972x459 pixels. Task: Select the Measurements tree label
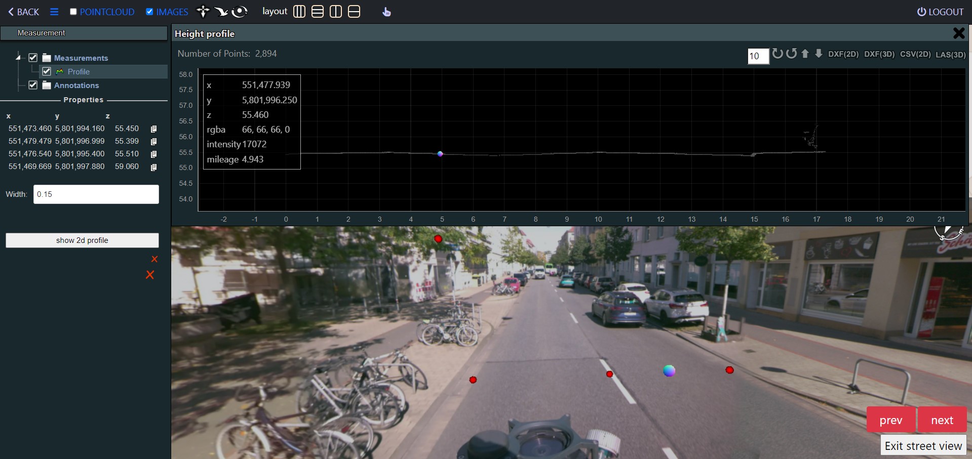(x=81, y=58)
